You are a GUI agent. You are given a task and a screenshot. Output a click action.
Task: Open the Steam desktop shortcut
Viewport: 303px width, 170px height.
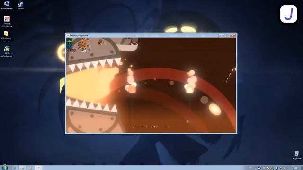20,6
